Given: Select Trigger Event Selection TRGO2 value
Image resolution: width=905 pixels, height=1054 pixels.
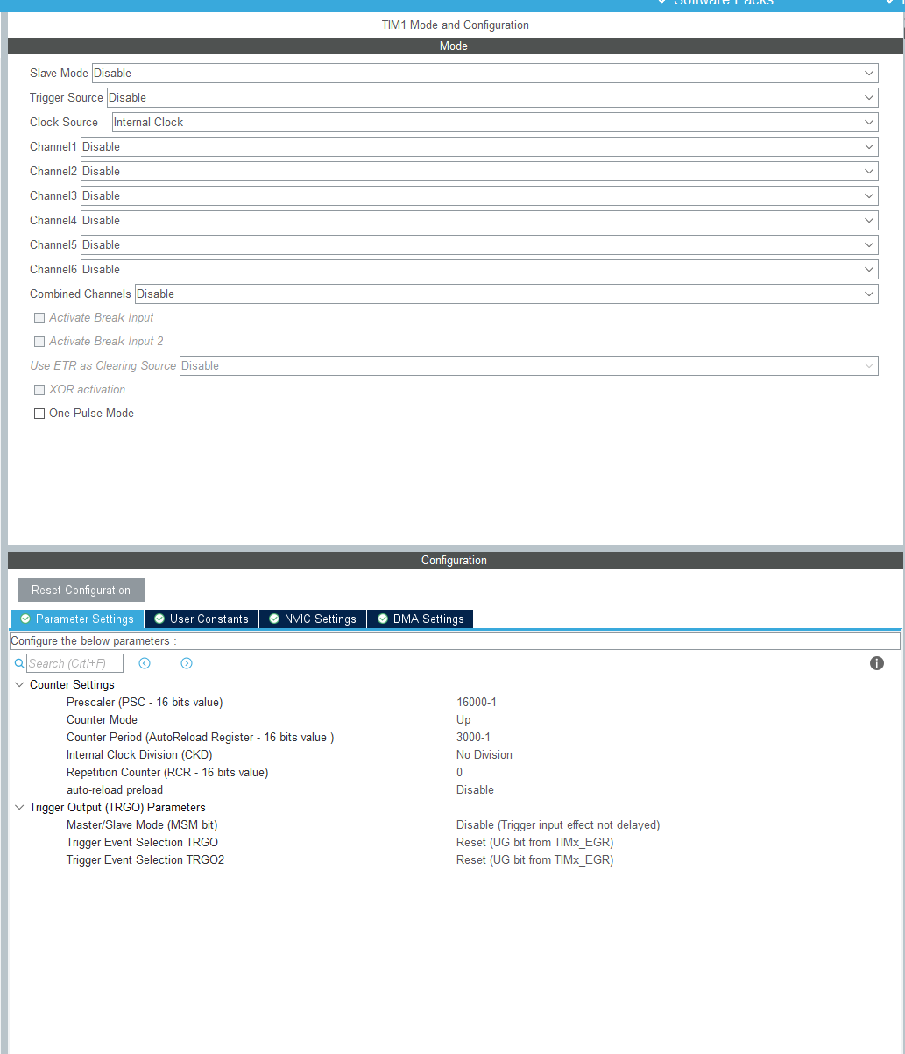Looking at the screenshot, I should pos(535,860).
